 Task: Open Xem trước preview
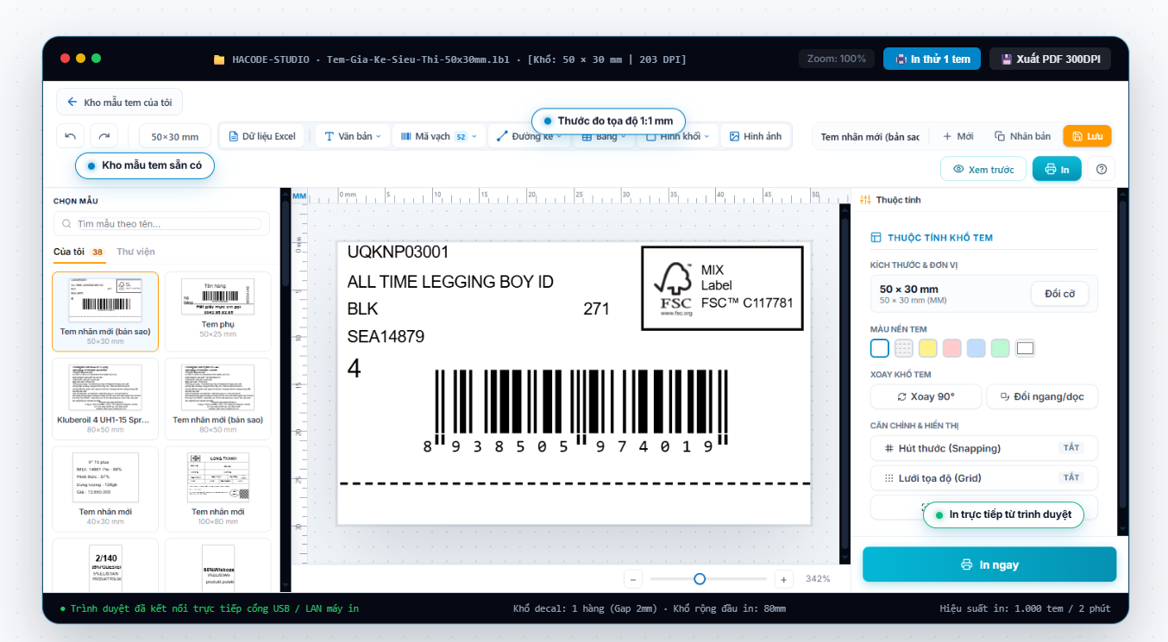click(983, 169)
